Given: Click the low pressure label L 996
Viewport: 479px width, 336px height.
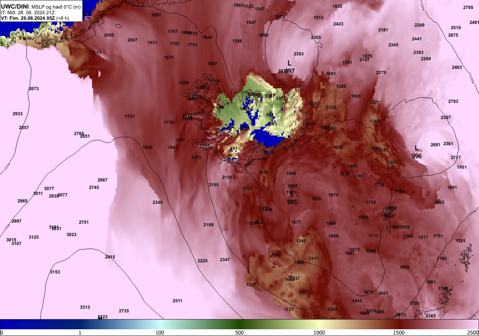Looking at the screenshot, I should tap(417, 152).
